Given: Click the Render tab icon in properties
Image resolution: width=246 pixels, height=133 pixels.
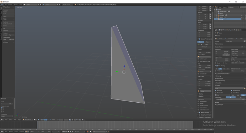Looking at the screenshot, I should tap(219, 30).
